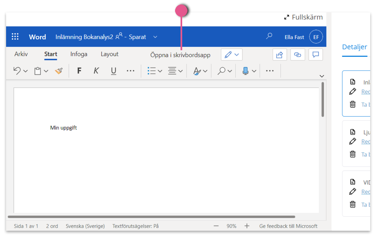Image resolution: width=376 pixels, height=239 pixels.
Task: Expand the Dictate options arrow
Action: pyautogui.click(x=254, y=71)
